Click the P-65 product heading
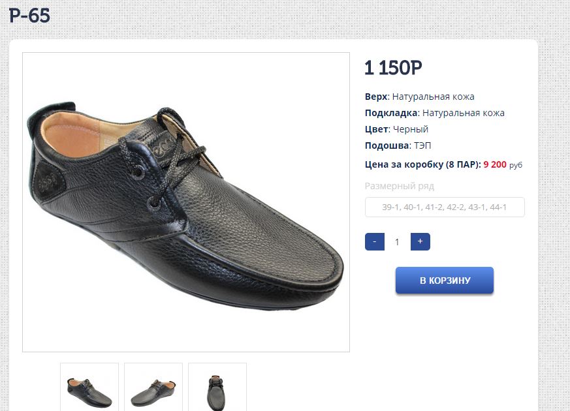This screenshot has height=411, width=570. point(29,16)
